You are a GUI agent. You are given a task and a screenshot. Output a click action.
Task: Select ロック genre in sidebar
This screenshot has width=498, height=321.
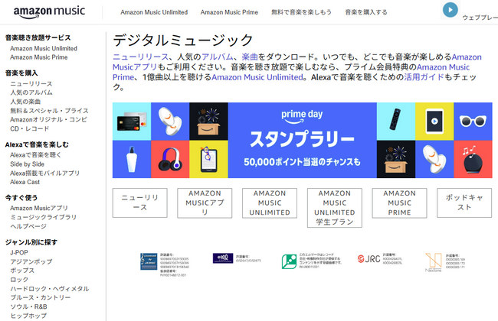(x=19, y=280)
